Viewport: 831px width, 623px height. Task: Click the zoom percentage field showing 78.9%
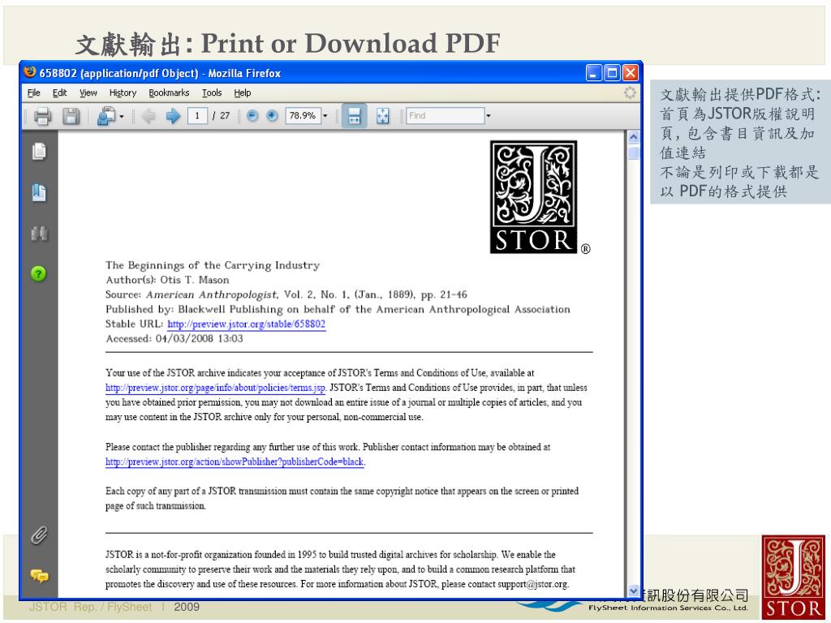tap(303, 115)
